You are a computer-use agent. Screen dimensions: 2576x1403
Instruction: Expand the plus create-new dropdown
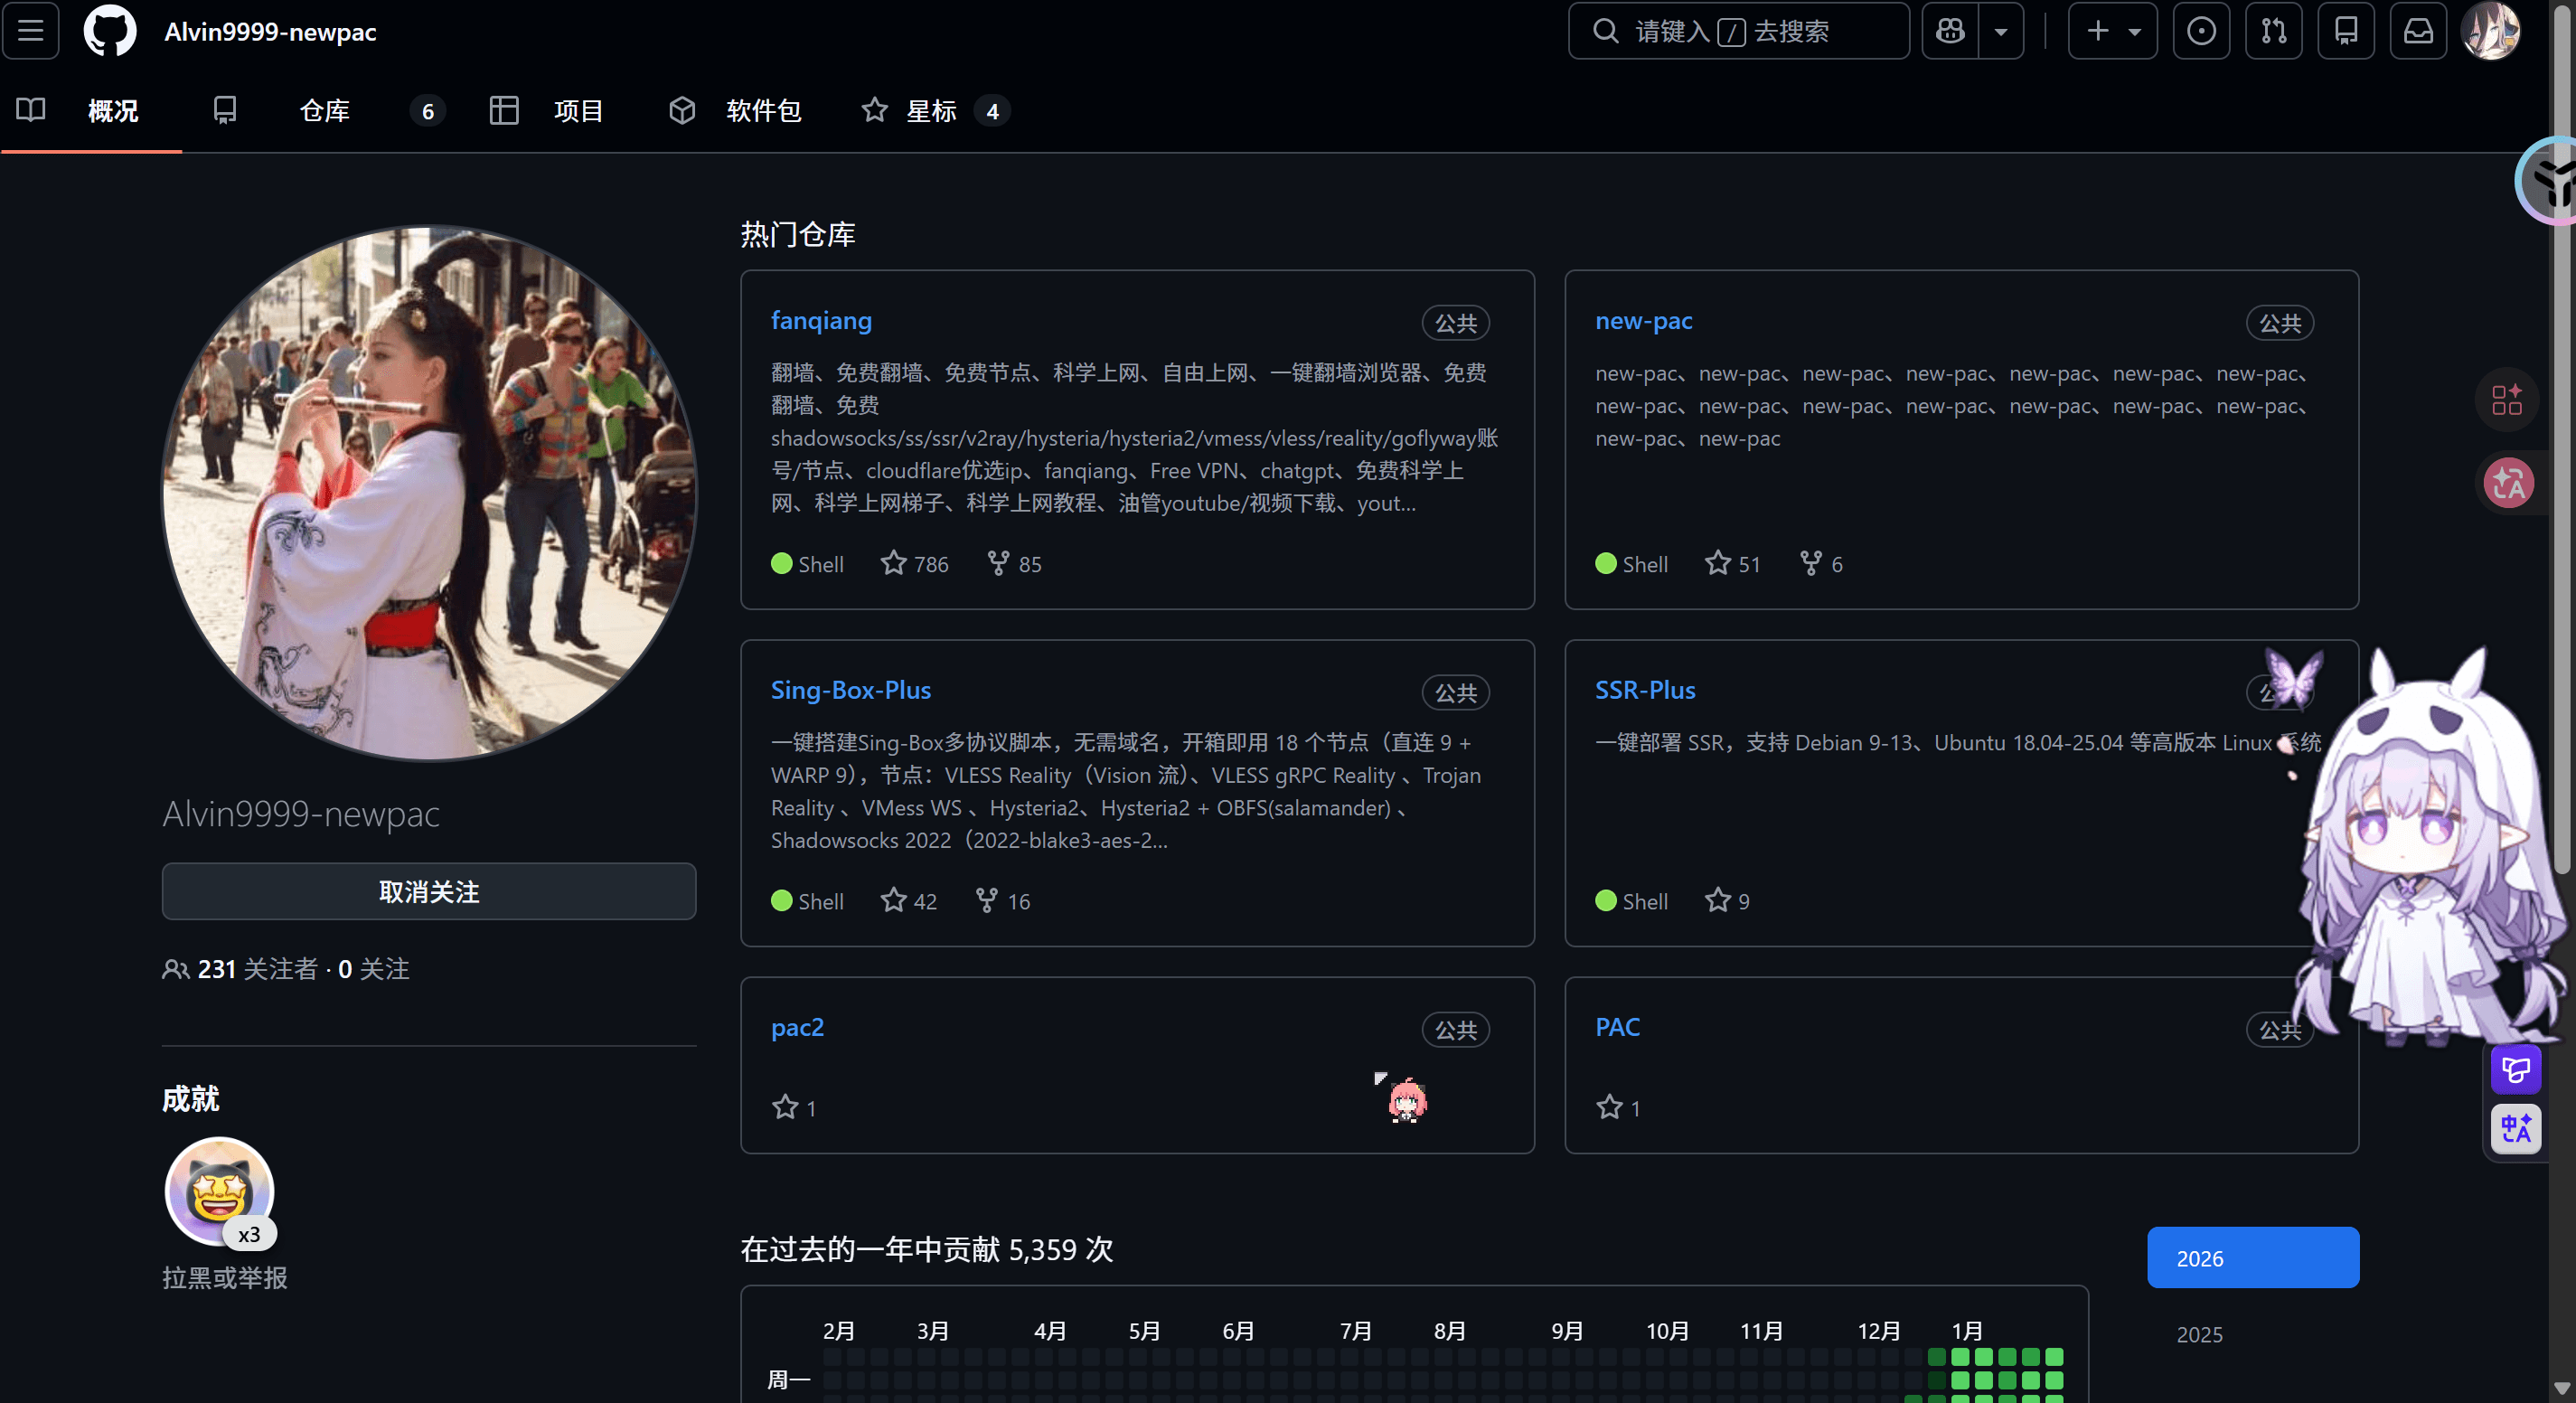tap(2112, 31)
